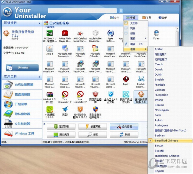
Task: Click the search input field at top
Action: [82, 11]
